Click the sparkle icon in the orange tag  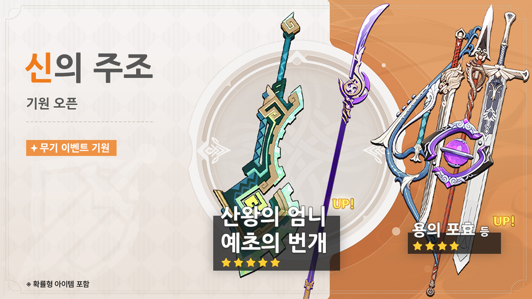tap(34, 148)
